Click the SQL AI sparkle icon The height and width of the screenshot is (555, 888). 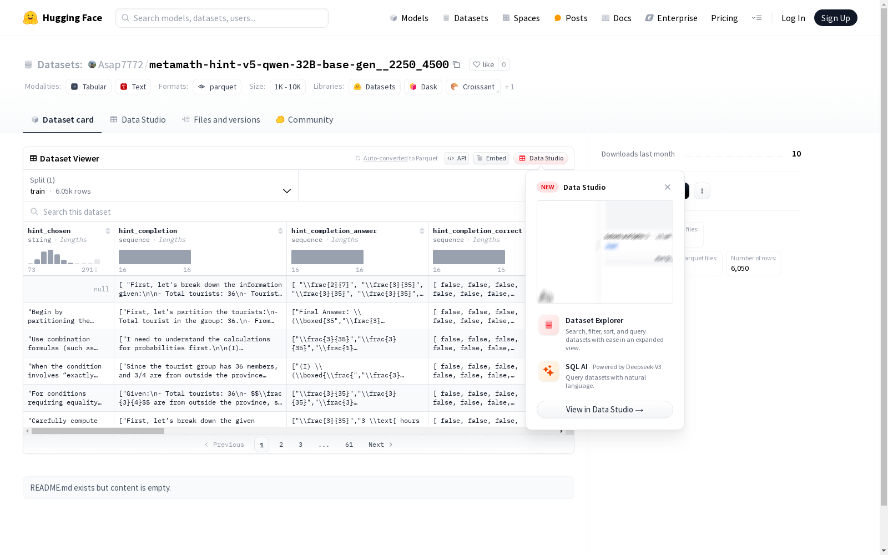click(549, 371)
